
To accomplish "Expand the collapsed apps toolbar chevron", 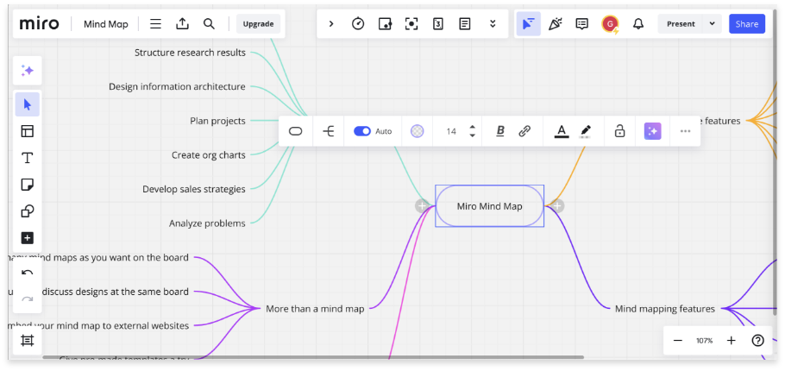I will click(331, 23).
